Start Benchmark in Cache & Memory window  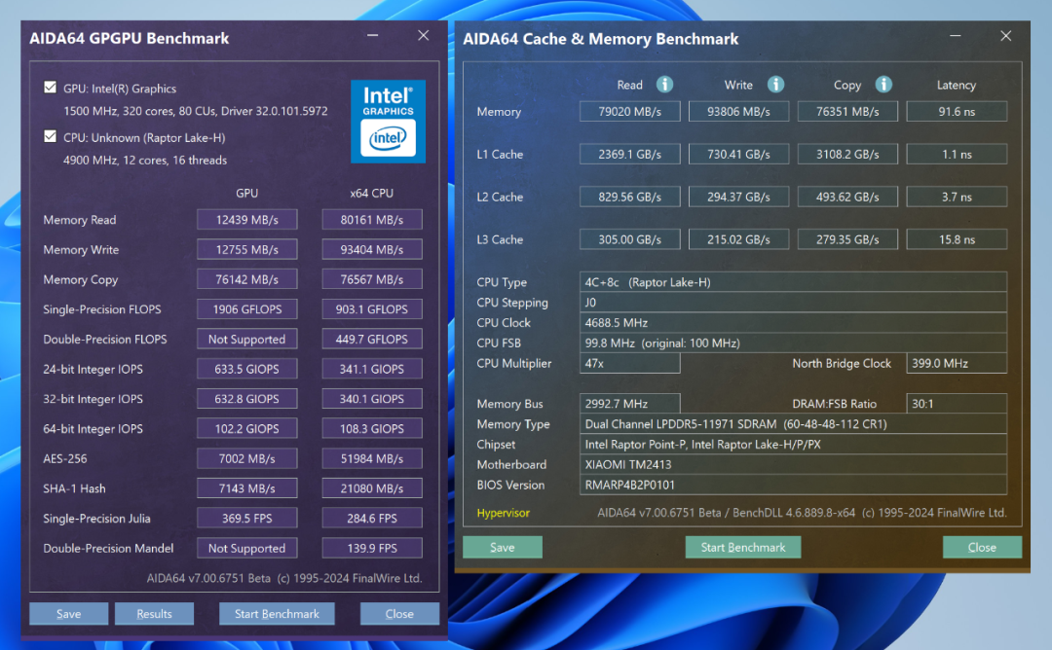[x=742, y=548]
